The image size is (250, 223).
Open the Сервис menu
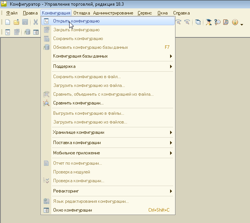(x=144, y=13)
